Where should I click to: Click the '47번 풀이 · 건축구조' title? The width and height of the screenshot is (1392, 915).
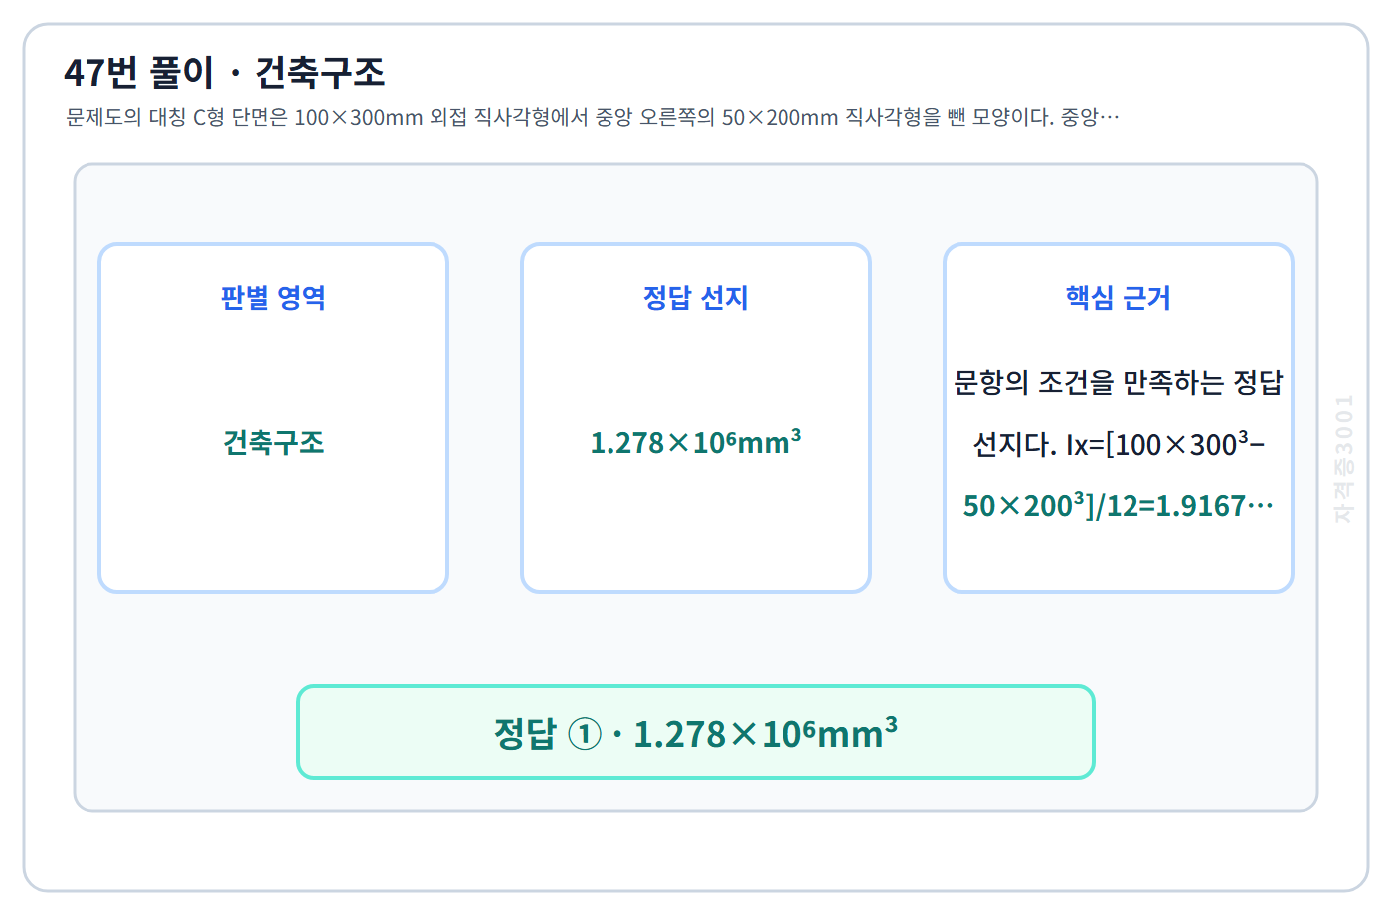pyautogui.click(x=224, y=72)
